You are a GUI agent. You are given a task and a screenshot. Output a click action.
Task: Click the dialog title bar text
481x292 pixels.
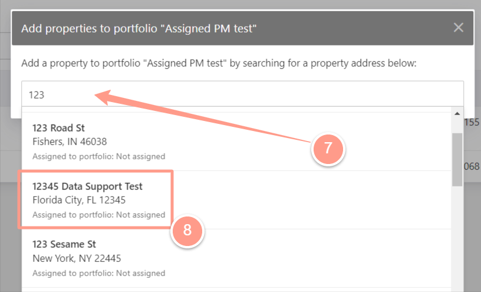pyautogui.click(x=139, y=28)
